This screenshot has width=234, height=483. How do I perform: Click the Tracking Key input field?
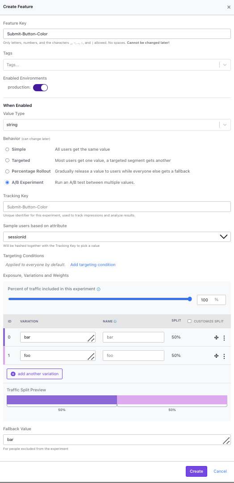coord(117,207)
